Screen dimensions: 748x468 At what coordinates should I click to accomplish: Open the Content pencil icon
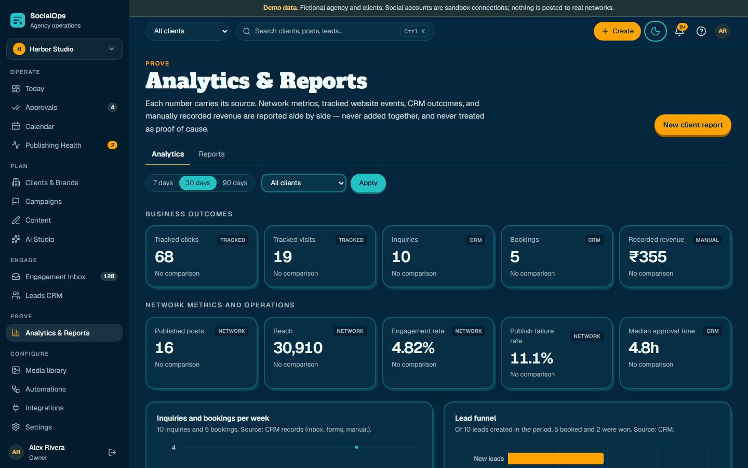pos(16,220)
